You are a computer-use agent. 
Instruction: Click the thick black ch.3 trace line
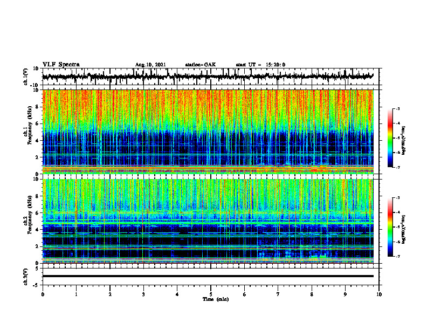[x=208, y=276]
